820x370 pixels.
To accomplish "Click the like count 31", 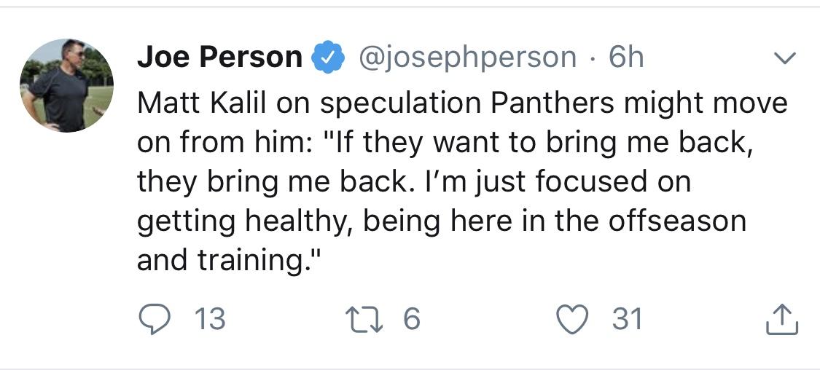I will click(627, 319).
